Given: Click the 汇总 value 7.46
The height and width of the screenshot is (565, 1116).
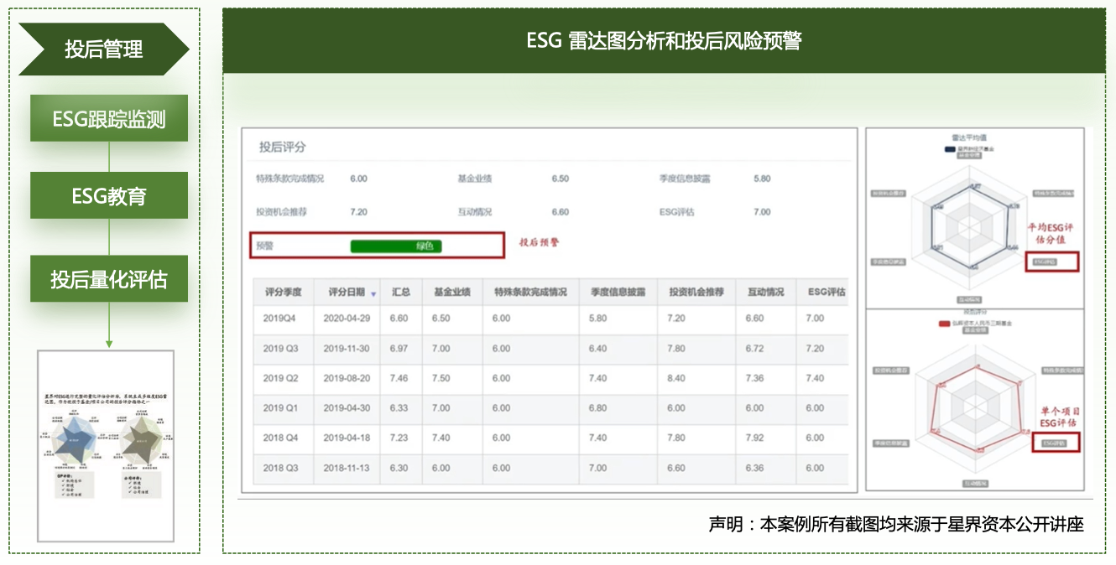Looking at the screenshot, I should (x=399, y=378).
